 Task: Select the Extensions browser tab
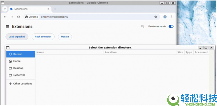pos(30,9)
